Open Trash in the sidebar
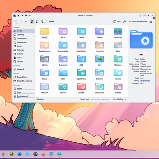The image size is (159, 159). (x=23, y=58)
